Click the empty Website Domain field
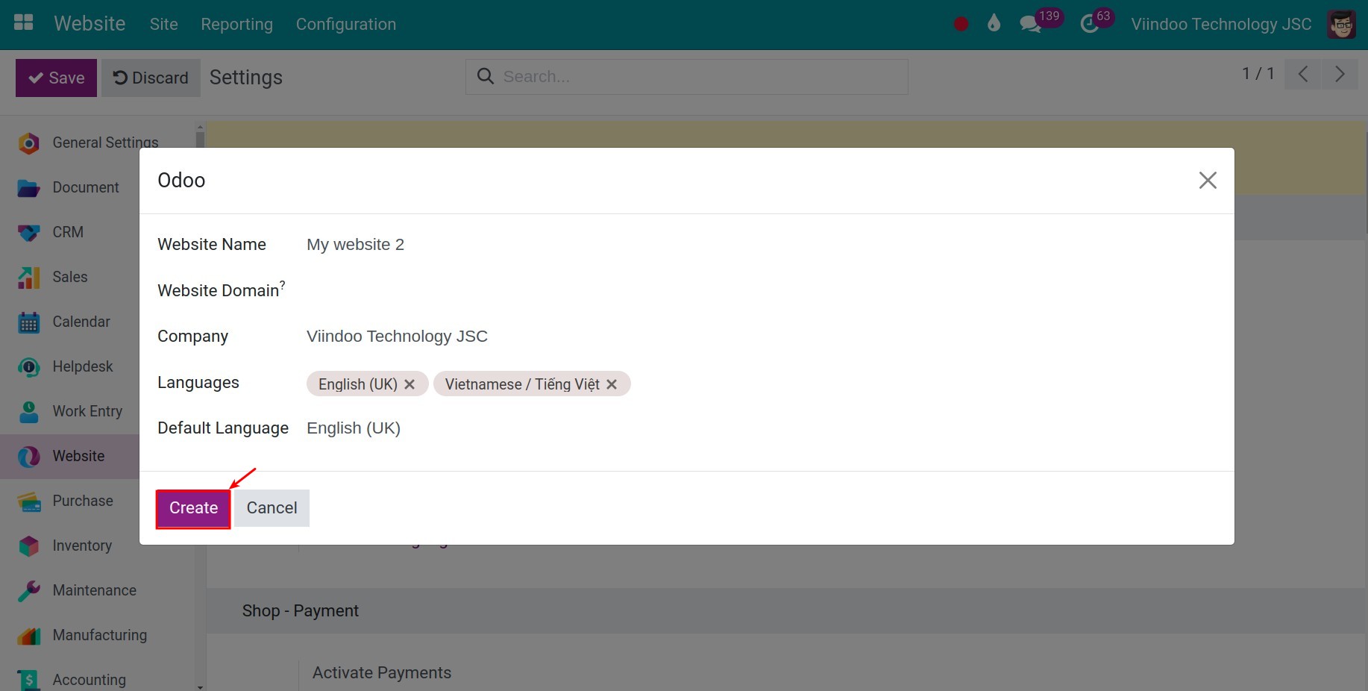 (761, 290)
